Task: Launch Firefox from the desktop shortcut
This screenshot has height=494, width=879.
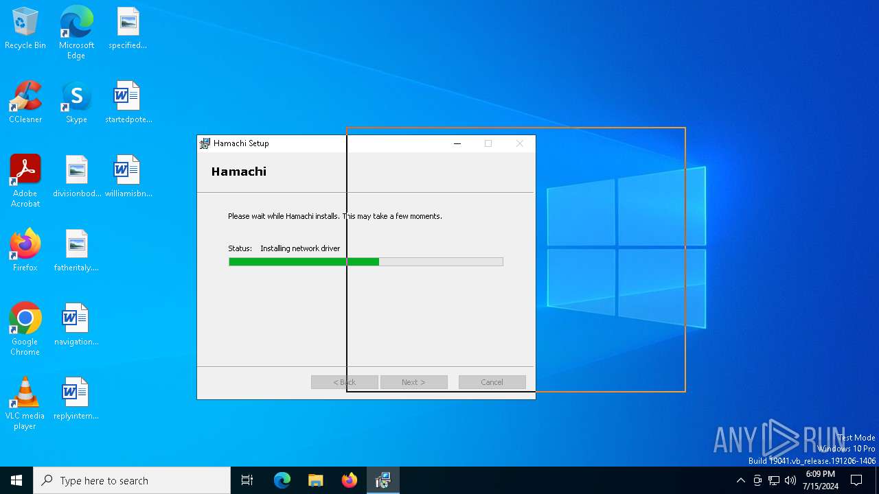Action: [25, 250]
